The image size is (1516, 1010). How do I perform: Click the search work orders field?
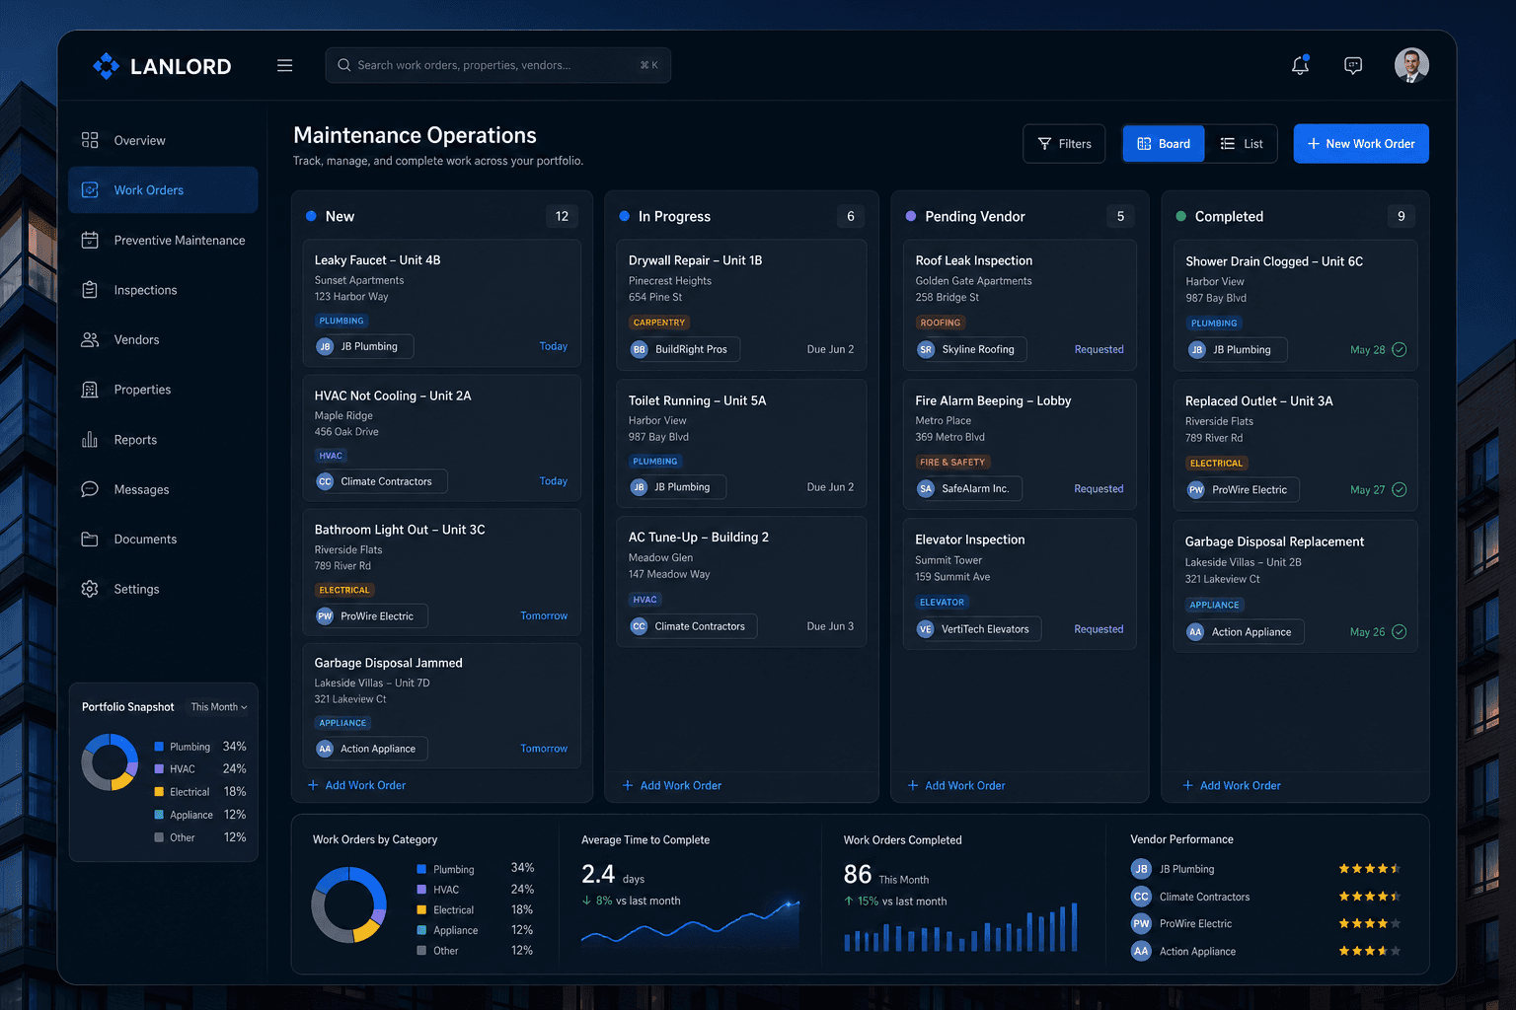[497, 65]
